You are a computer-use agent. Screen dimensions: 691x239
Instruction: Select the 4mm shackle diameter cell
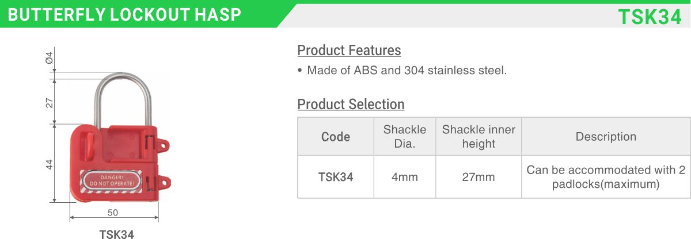(x=405, y=177)
